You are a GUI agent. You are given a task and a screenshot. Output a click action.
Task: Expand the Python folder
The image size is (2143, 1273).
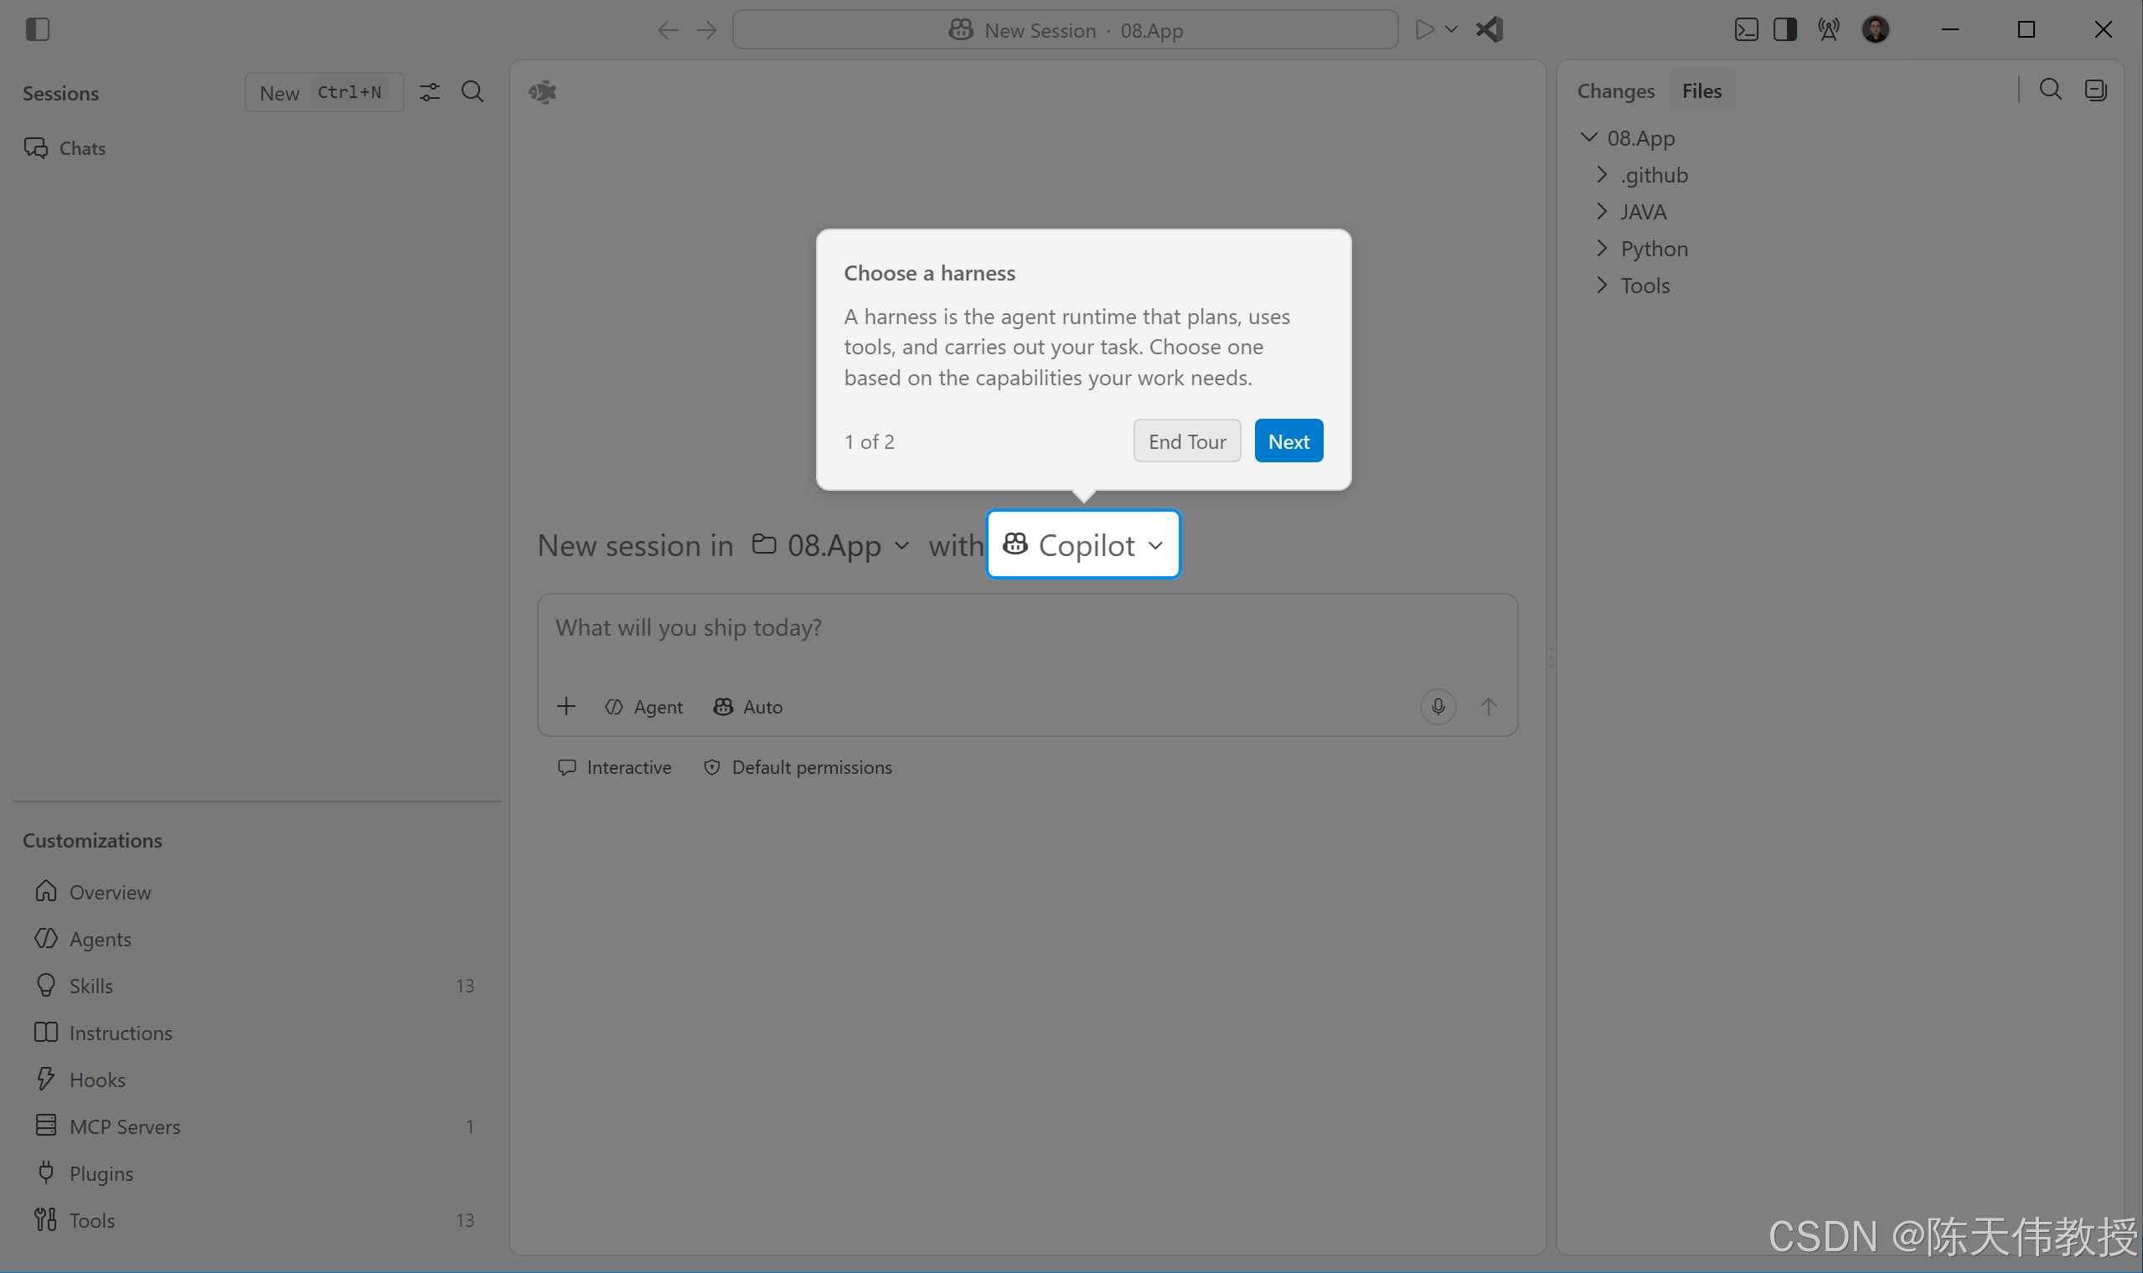pyautogui.click(x=1602, y=249)
